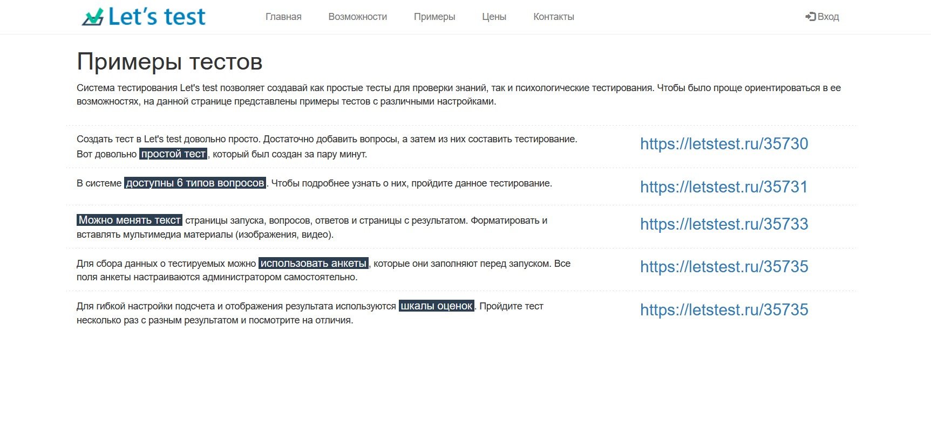Open the шкалы оценок highlighted link
Image resolution: width=931 pixels, height=428 pixels.
(436, 306)
